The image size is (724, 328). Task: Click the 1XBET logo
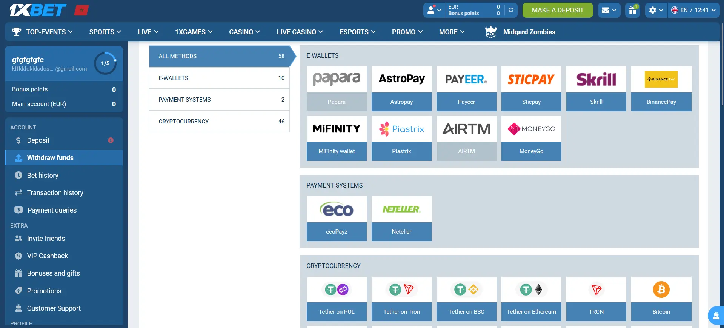coord(38,10)
